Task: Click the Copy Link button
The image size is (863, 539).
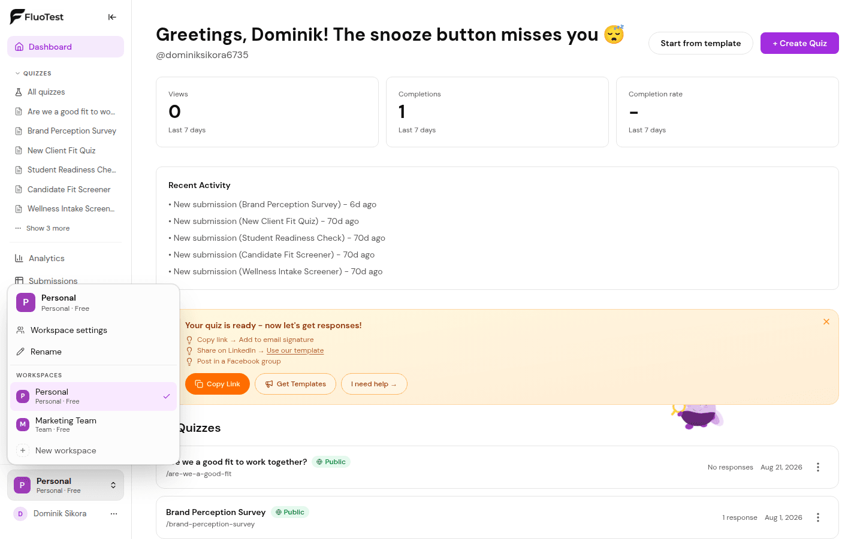Action: tap(218, 384)
